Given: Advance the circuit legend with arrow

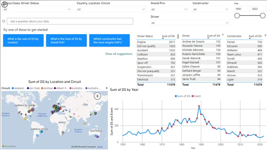Looking at the screenshot, I should coord(107,88).
